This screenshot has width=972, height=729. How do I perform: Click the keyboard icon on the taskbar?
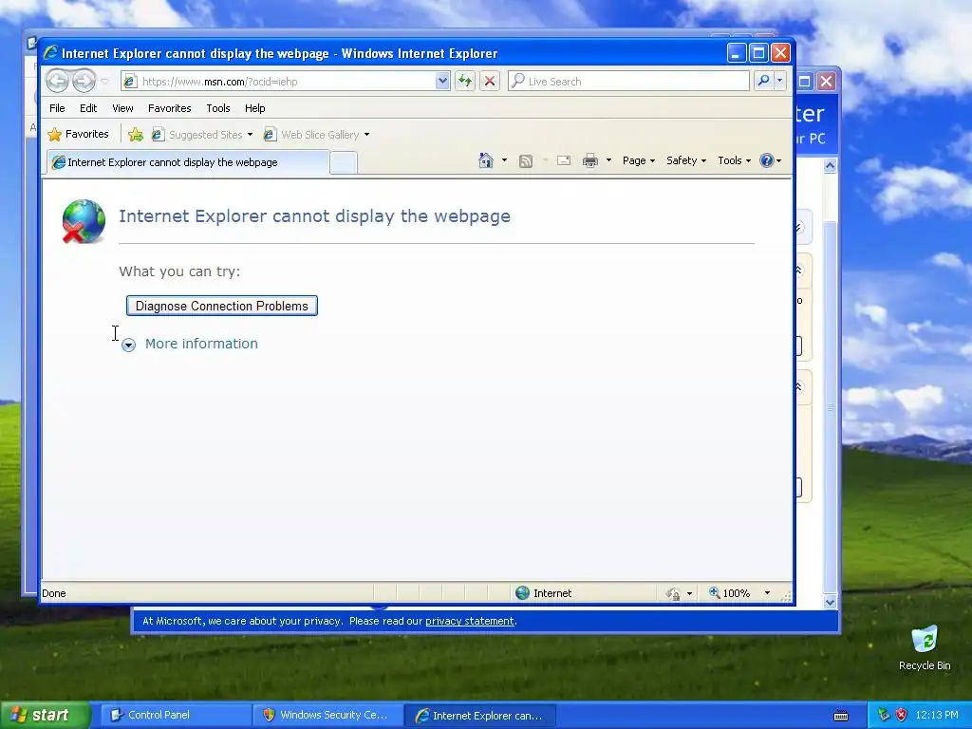tap(841, 716)
